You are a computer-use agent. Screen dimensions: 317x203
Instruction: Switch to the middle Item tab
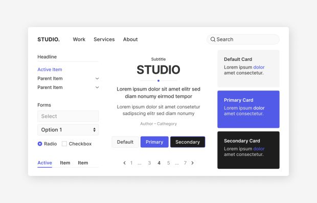pyautogui.click(x=65, y=163)
